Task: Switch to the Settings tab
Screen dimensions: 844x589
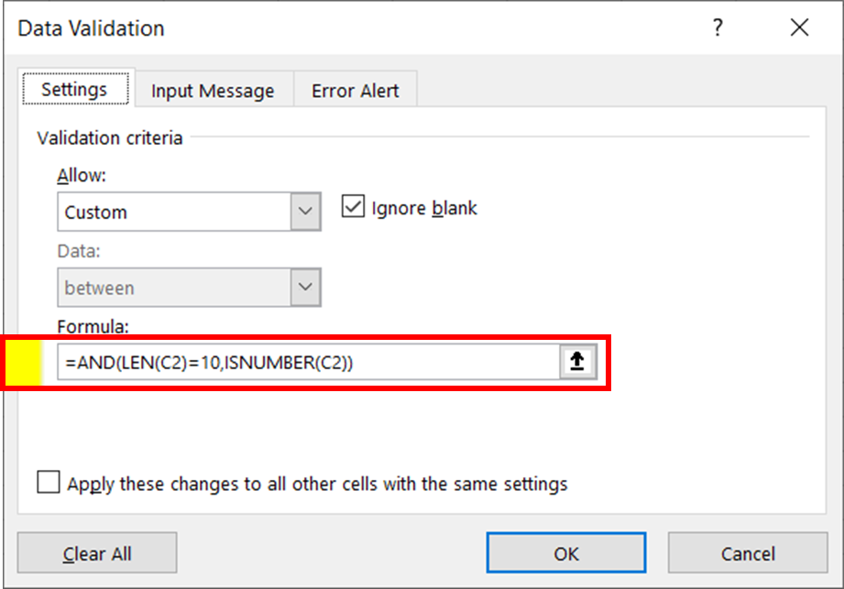Action: (74, 90)
